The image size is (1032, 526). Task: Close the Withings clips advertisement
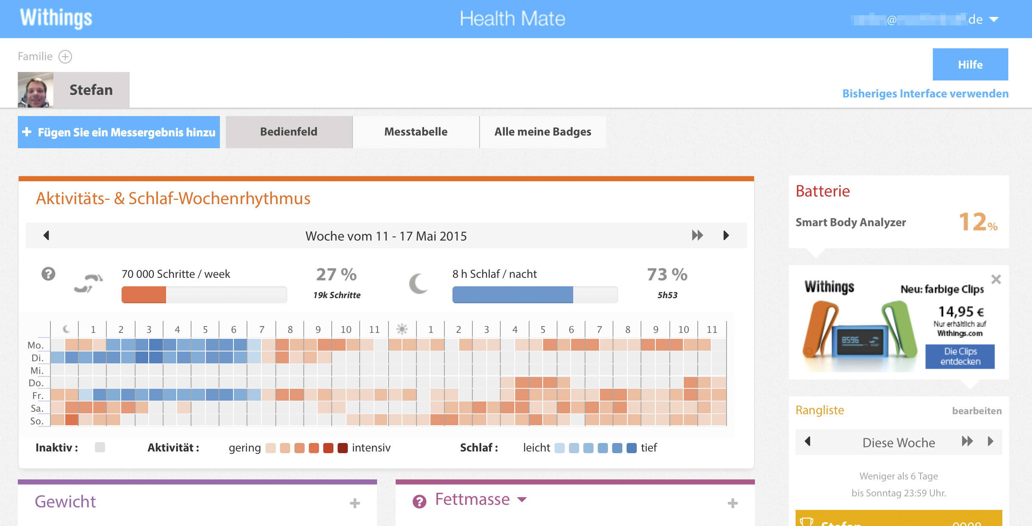pos(996,280)
